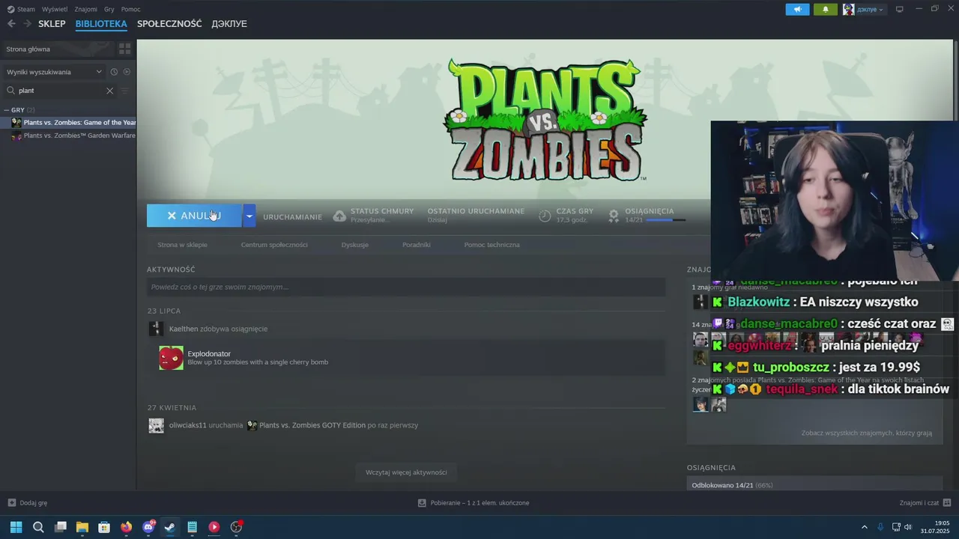
Task: Open the Pomoc menu
Action: pos(130,9)
